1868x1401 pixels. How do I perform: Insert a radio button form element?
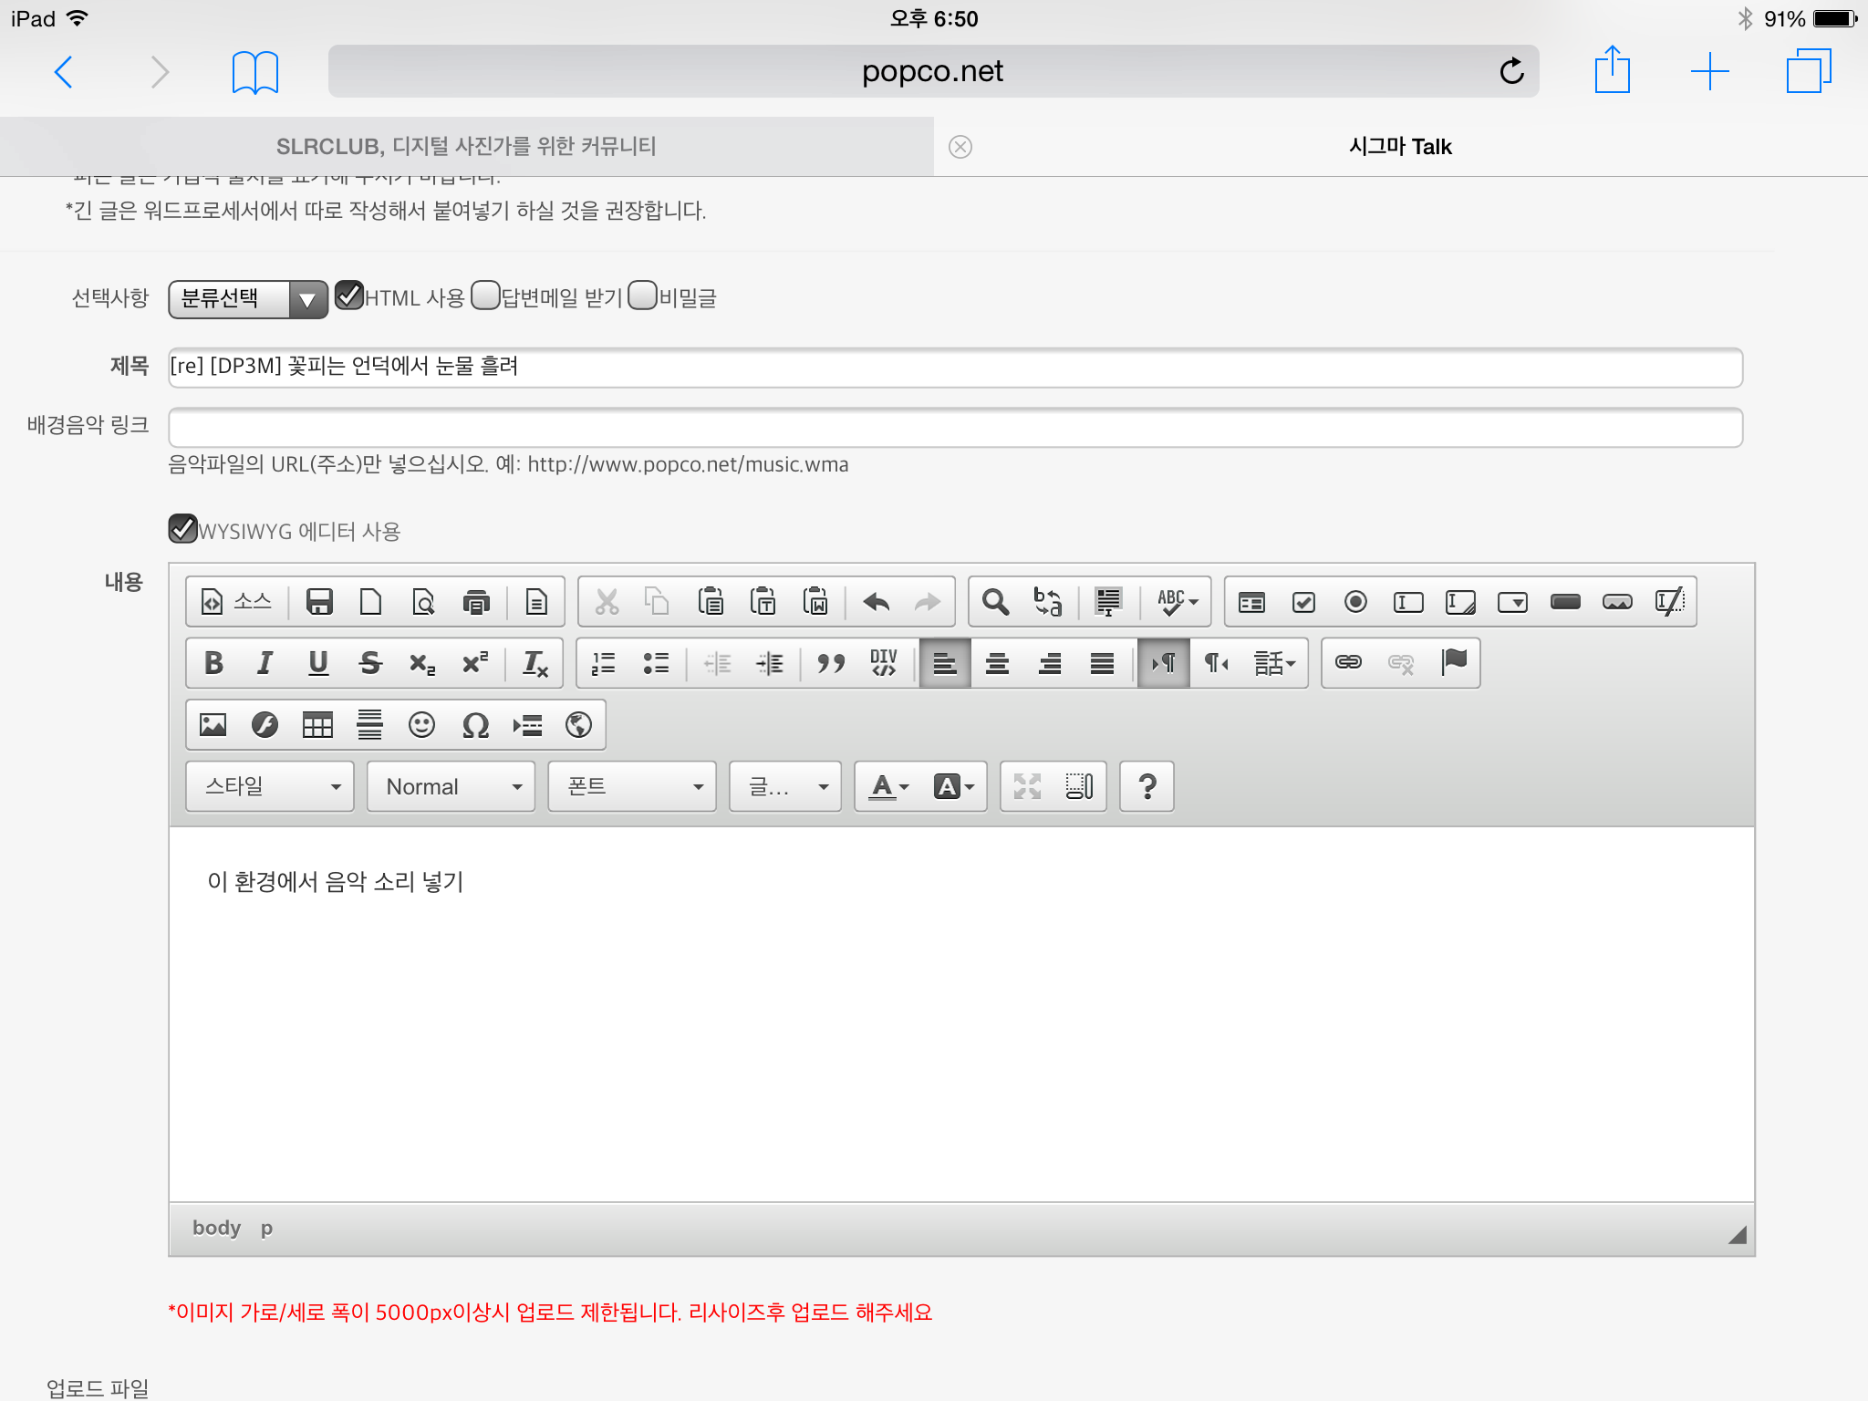click(1356, 602)
